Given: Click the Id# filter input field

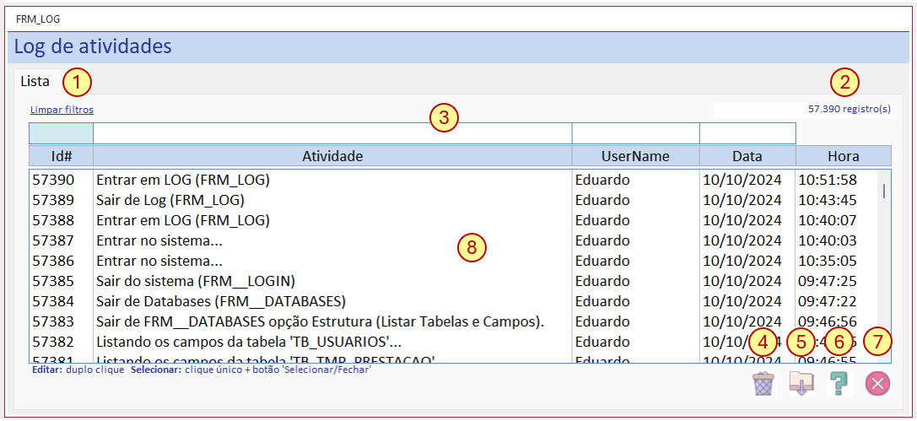Looking at the screenshot, I should coord(61,133).
